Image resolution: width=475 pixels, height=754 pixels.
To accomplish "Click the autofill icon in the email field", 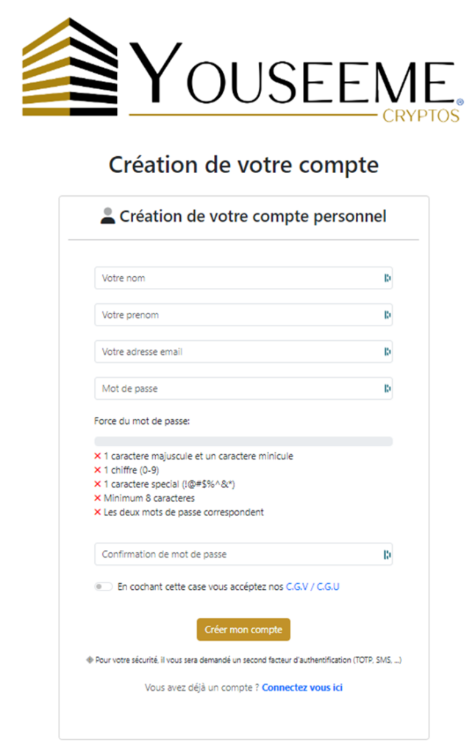I will (387, 352).
